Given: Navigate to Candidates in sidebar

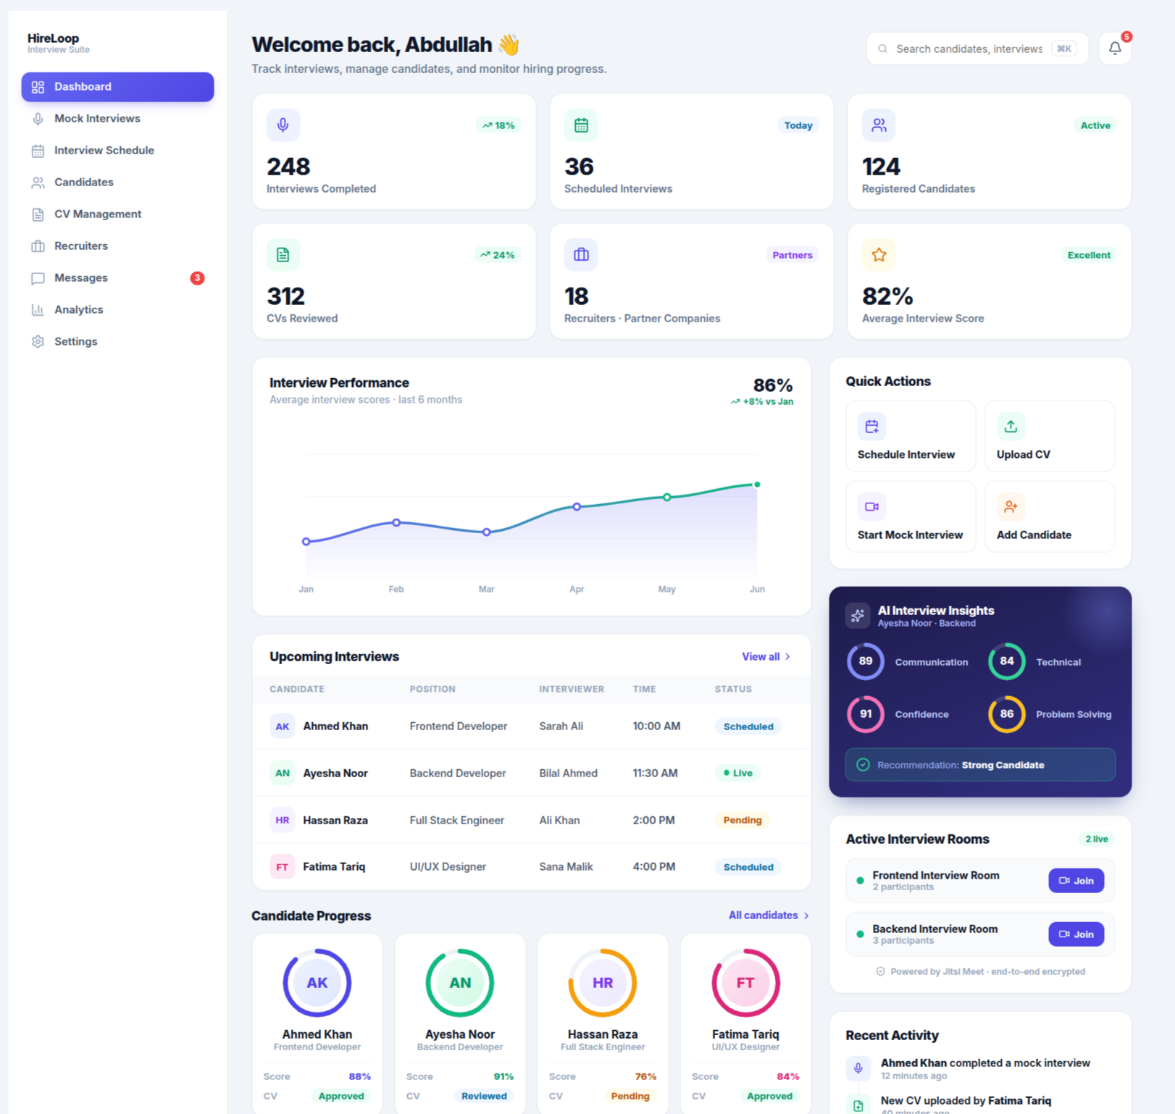Looking at the screenshot, I should click(117, 183).
